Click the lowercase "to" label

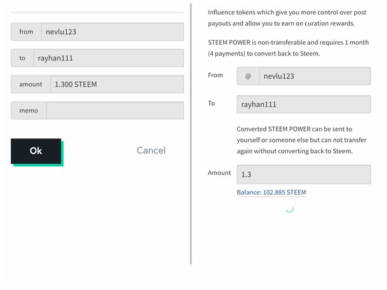pos(22,58)
